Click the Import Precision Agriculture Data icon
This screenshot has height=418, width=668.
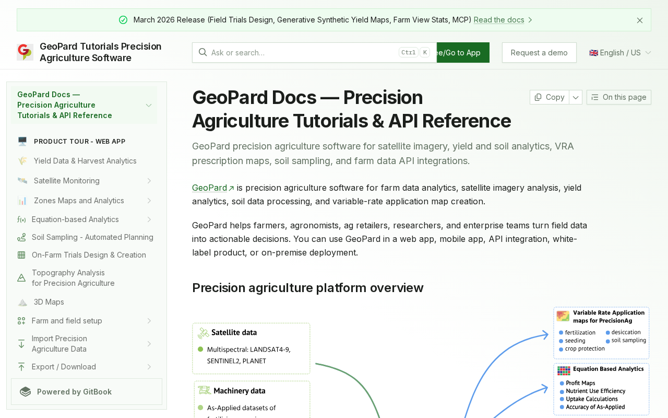(x=21, y=344)
